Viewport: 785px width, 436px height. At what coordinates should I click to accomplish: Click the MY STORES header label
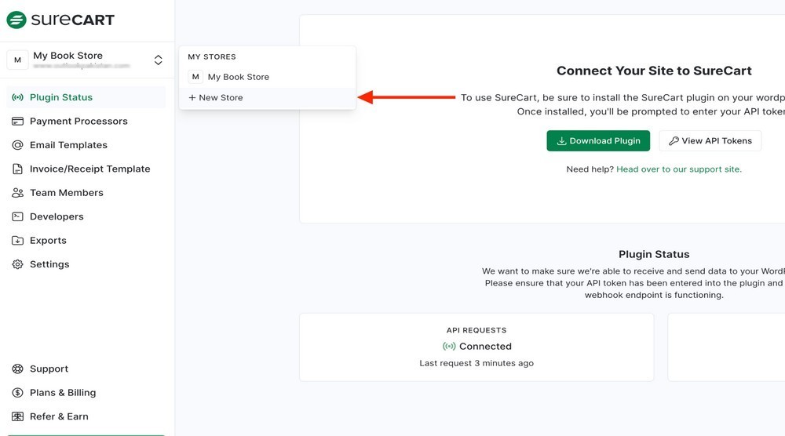[x=212, y=57]
